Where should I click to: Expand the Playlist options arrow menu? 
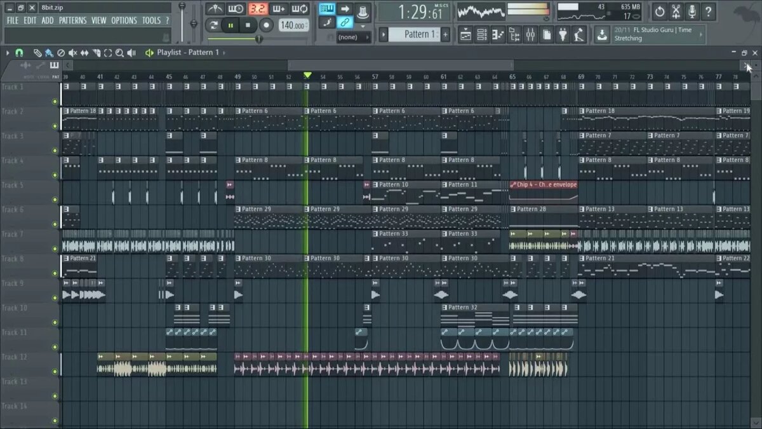8,52
